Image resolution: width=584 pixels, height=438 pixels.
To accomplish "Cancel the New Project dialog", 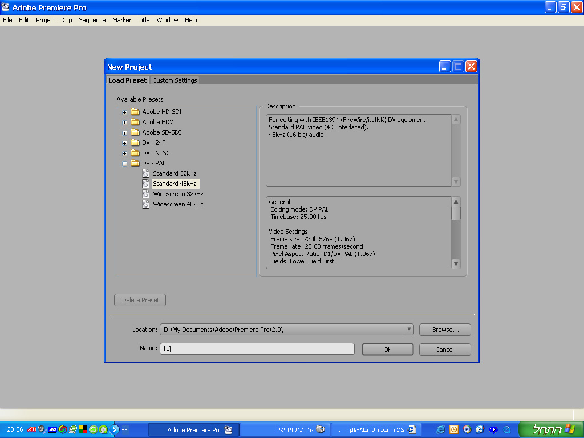I will coord(445,350).
